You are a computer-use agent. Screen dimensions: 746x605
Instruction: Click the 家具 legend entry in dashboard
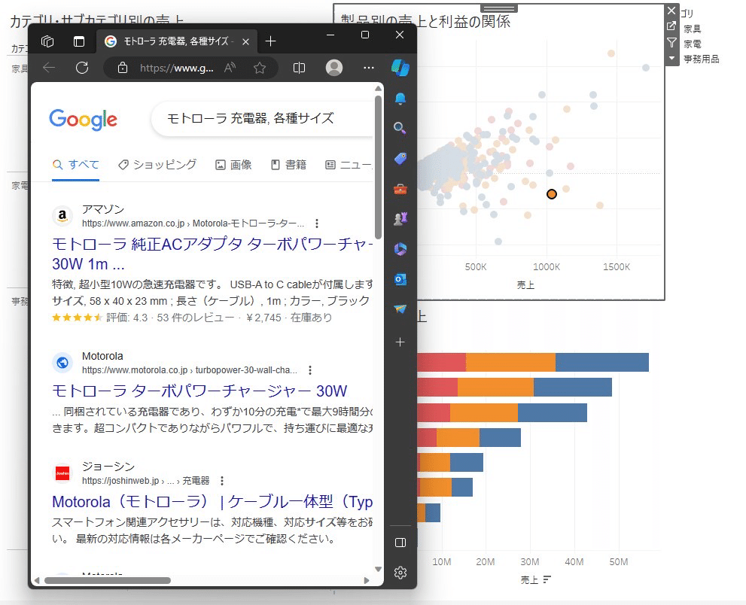(693, 29)
